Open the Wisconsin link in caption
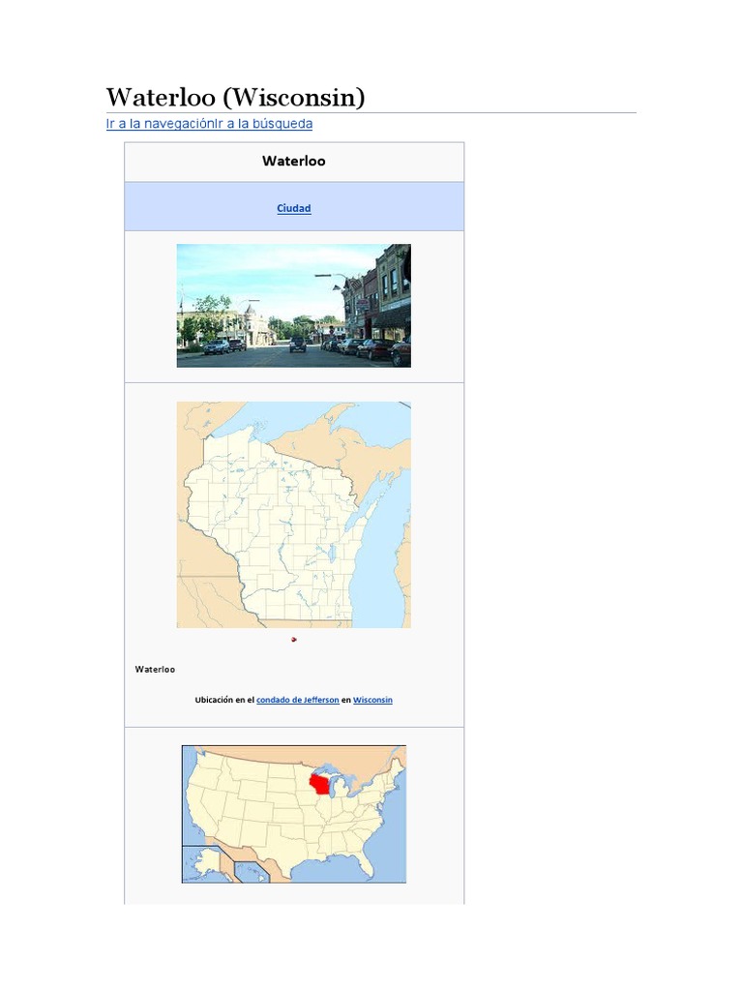This screenshot has height=991, width=743. (372, 700)
